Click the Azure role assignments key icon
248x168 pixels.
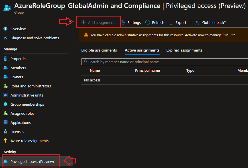click(5, 141)
